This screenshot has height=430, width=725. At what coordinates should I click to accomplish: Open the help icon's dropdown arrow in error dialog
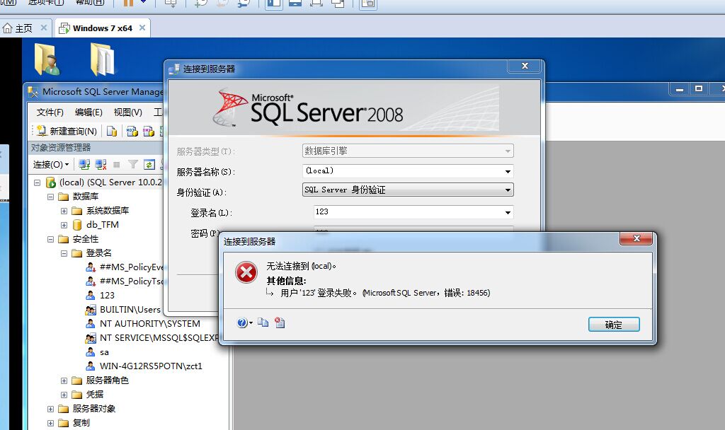click(x=251, y=322)
